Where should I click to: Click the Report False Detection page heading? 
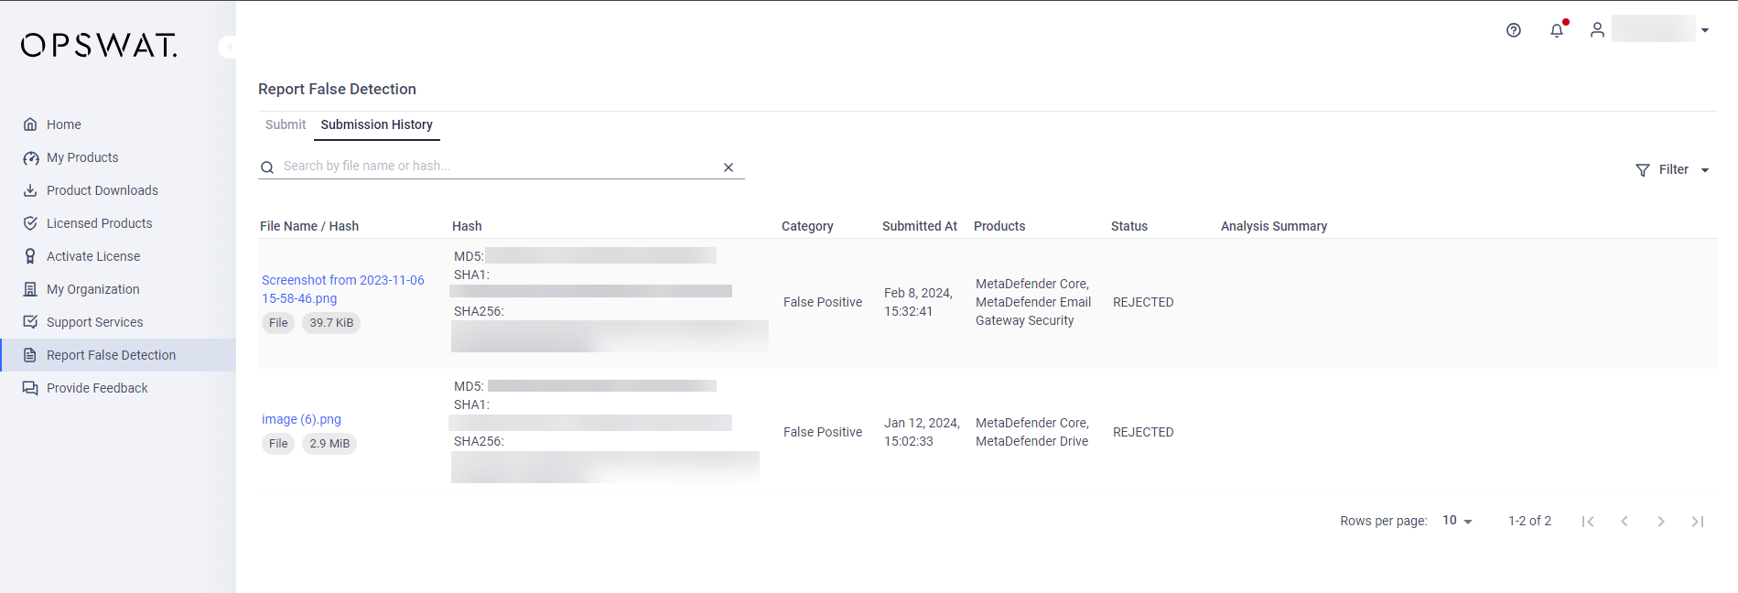pos(337,89)
